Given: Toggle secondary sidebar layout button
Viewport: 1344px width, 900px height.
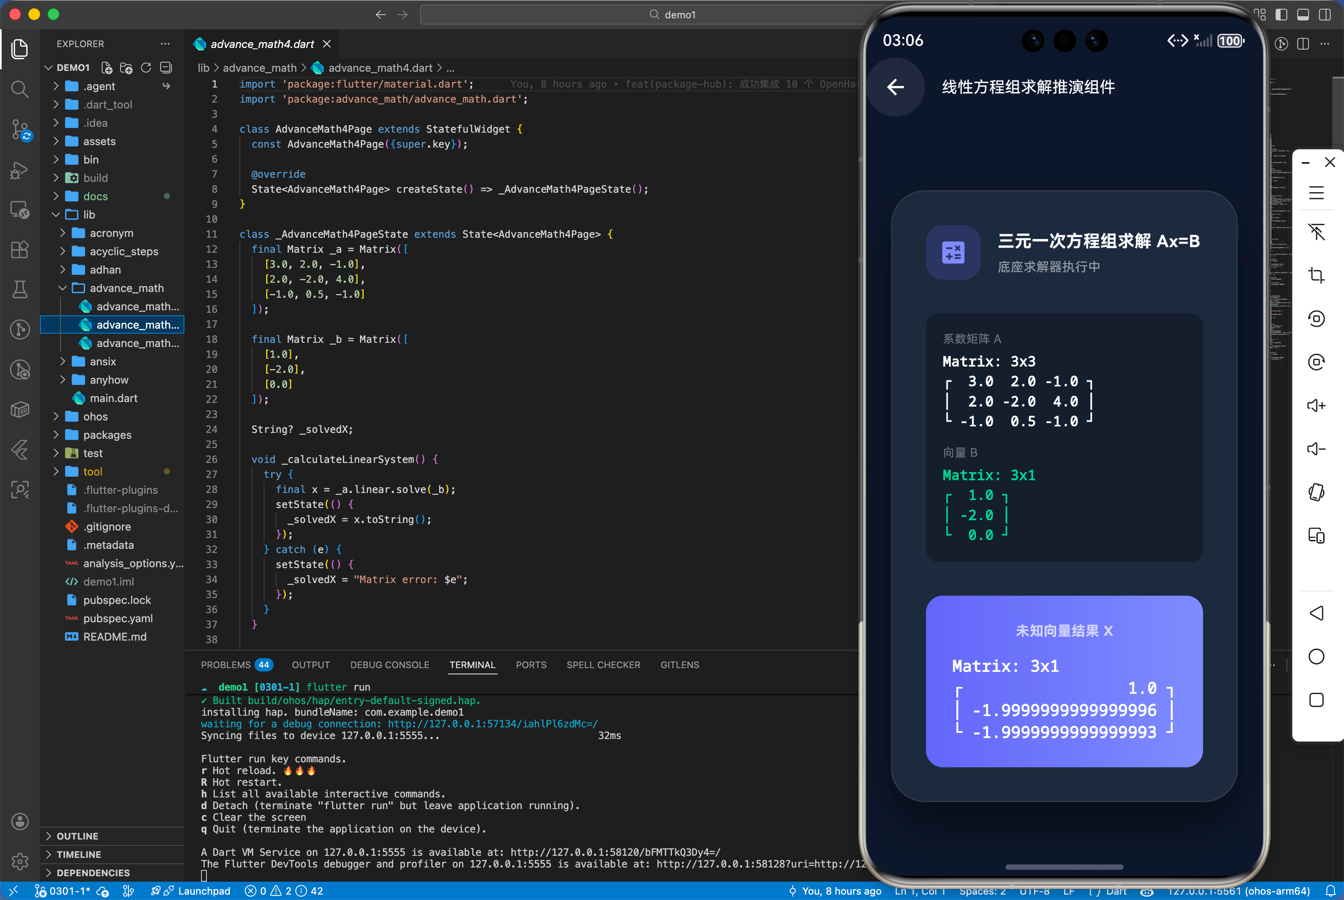Looking at the screenshot, I should pos(1324,14).
